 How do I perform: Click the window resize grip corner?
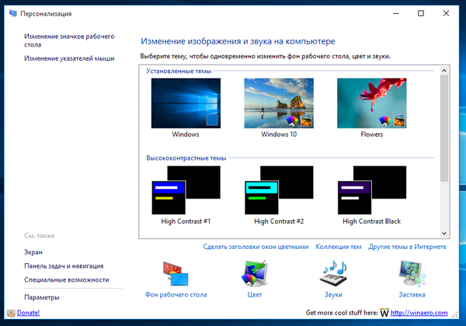(454, 314)
